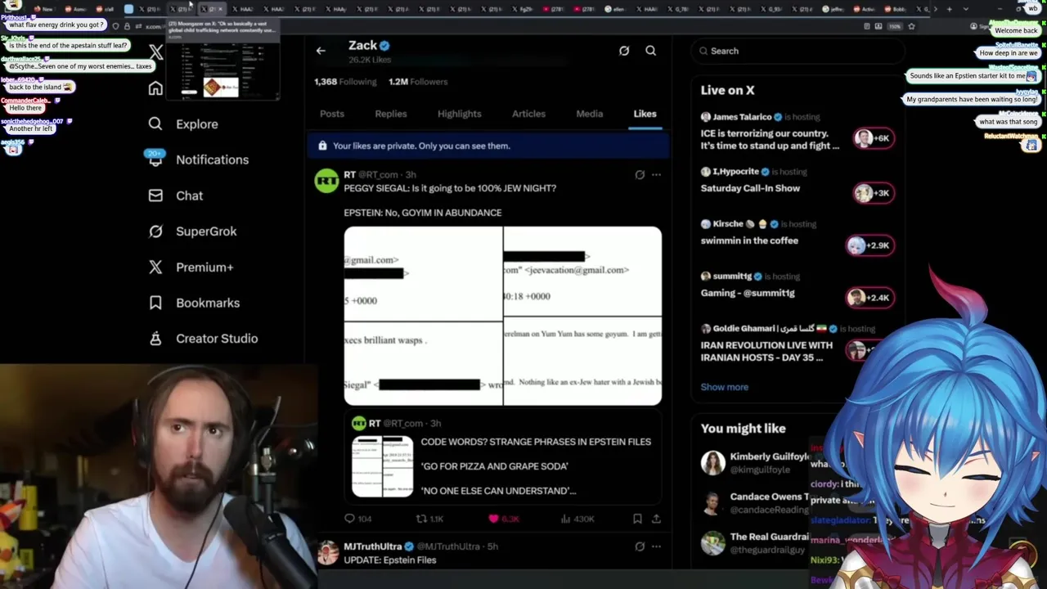Open more options on RT post

pos(656,174)
